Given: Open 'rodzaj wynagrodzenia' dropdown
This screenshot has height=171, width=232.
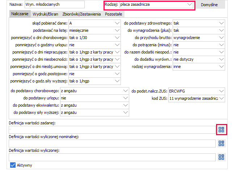Looking at the screenshot, I should (x=199, y=67).
